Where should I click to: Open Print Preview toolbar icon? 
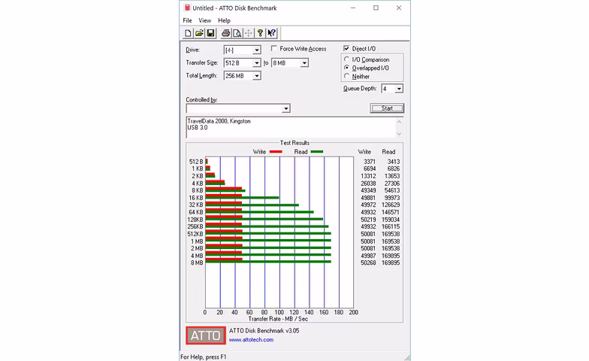[x=237, y=33]
